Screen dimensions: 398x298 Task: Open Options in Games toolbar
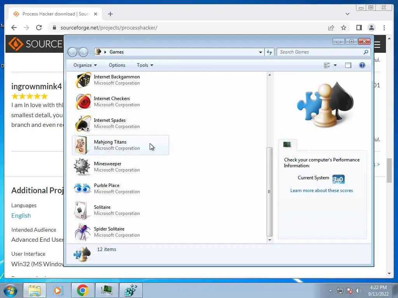(x=117, y=65)
